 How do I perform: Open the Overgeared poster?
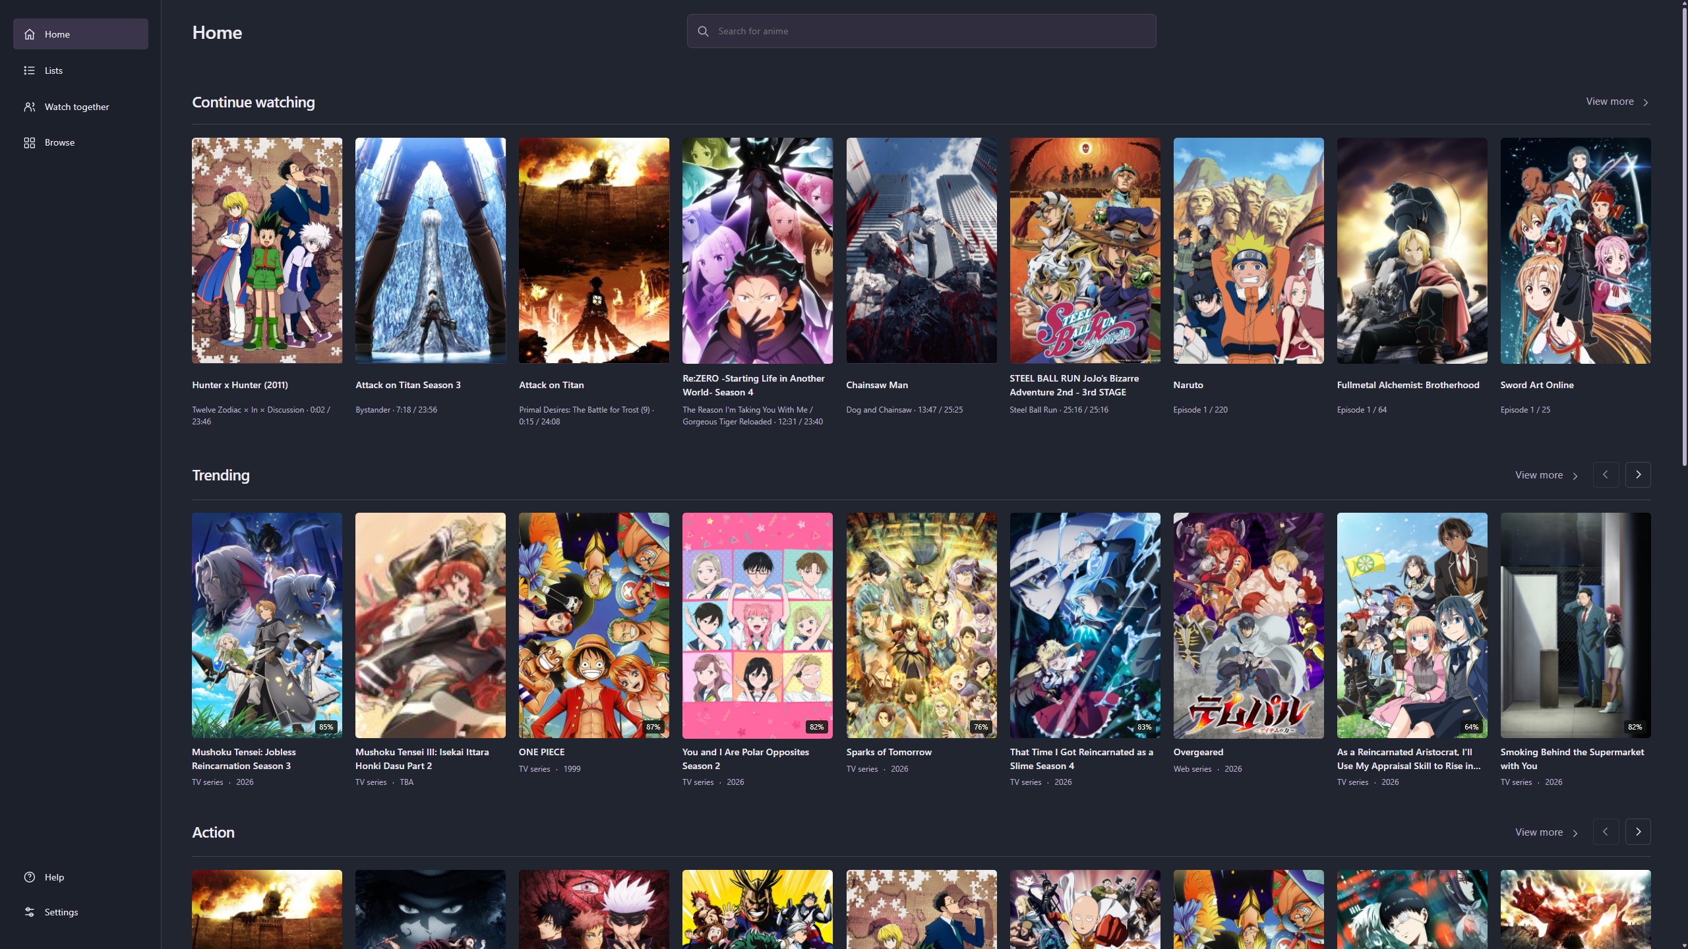(1248, 625)
